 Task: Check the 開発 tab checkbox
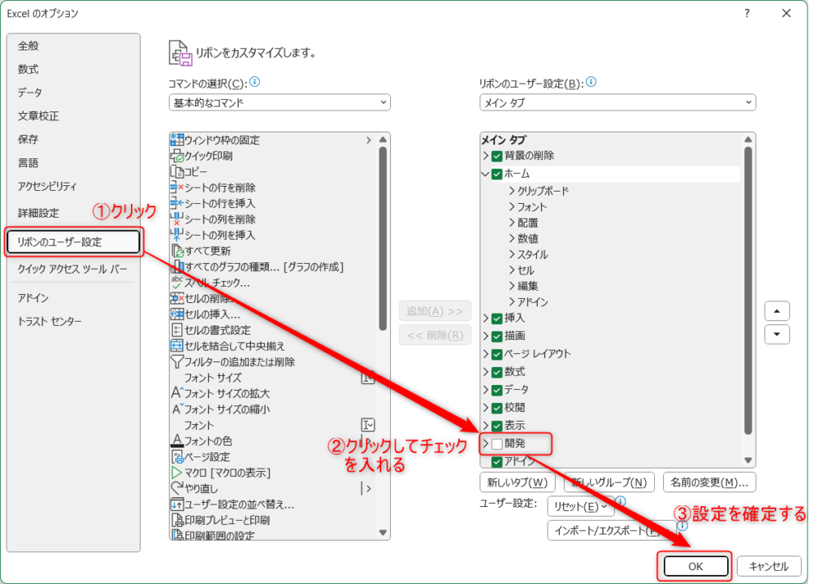pyautogui.click(x=497, y=443)
